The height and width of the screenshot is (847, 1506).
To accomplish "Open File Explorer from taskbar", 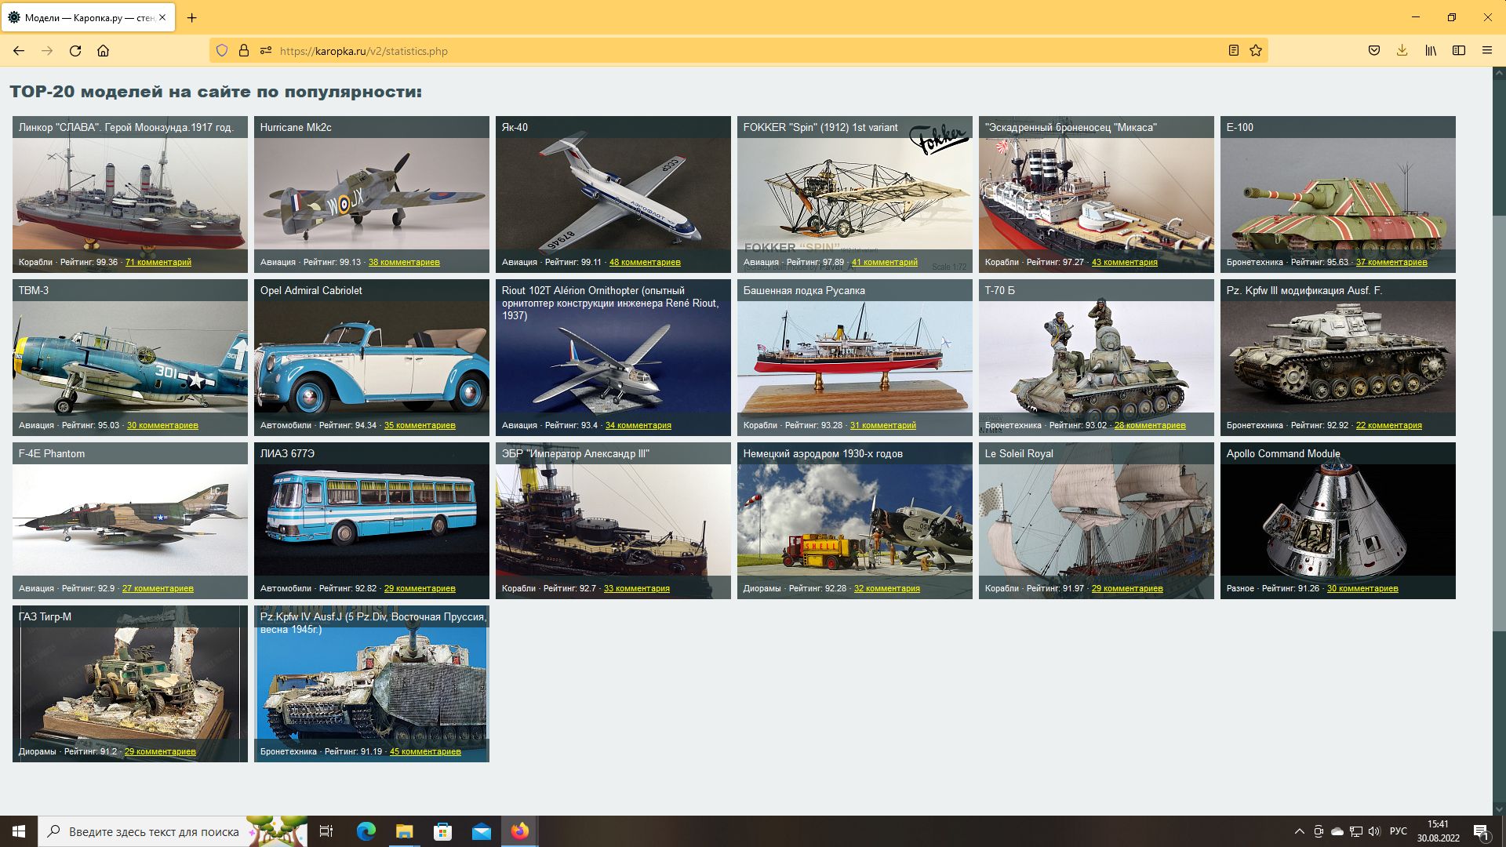I will tap(404, 831).
